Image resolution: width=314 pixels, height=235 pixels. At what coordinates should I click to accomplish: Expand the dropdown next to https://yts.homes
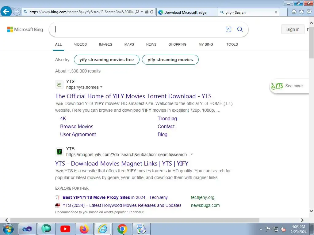pyautogui.click(x=101, y=87)
